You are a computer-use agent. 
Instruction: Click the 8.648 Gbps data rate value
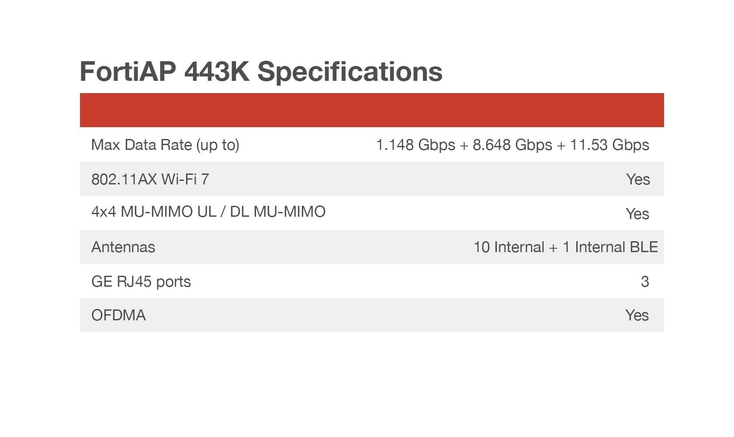point(512,145)
